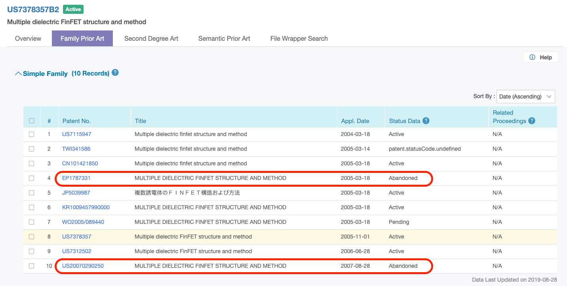This screenshot has width=567, height=286.
Task: Open the Semantic Prior Art tab
Action: pyautogui.click(x=224, y=38)
